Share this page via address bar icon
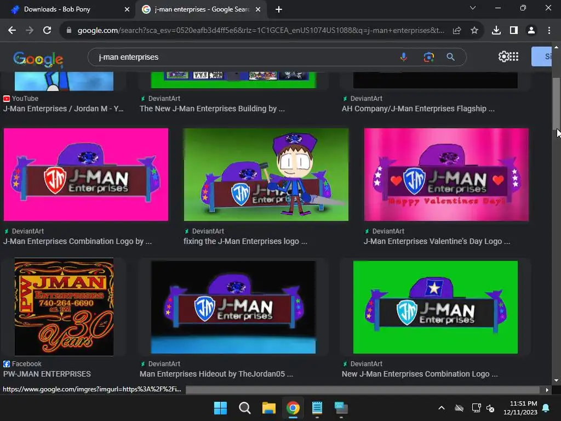The height and width of the screenshot is (421, 561). 457,31
